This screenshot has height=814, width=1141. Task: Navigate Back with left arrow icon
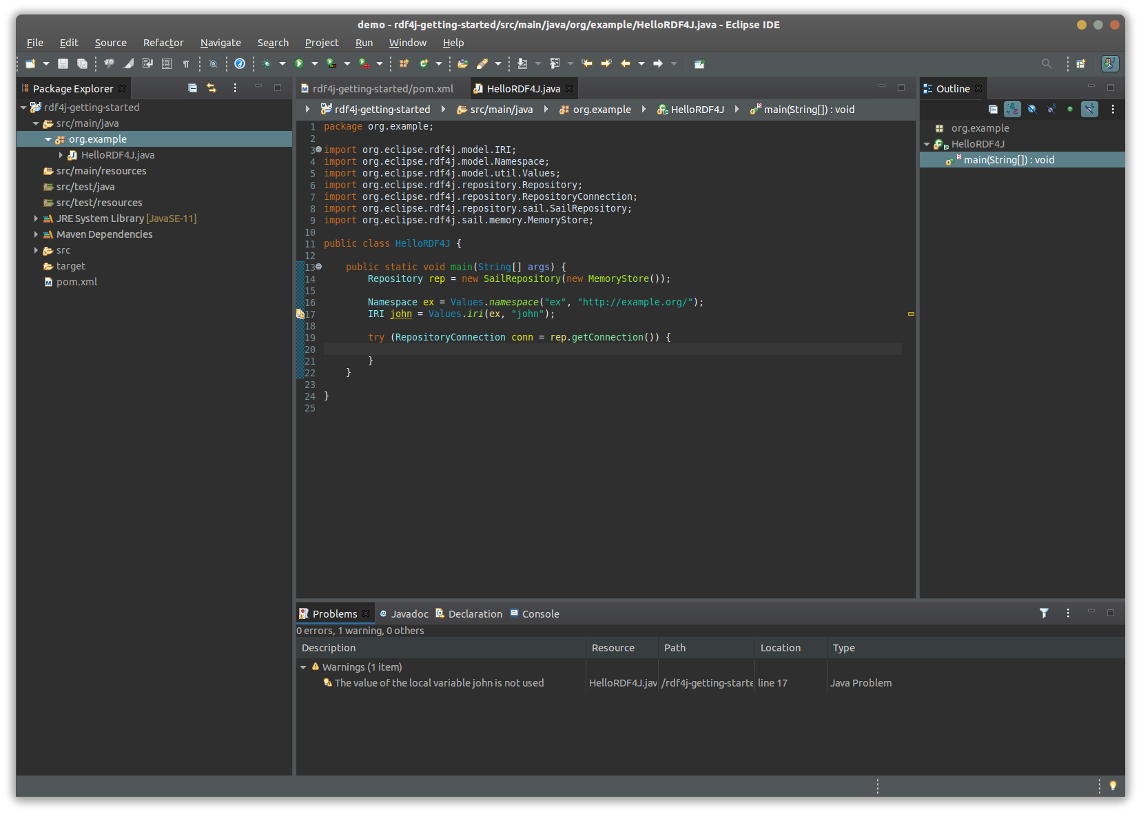(x=626, y=64)
